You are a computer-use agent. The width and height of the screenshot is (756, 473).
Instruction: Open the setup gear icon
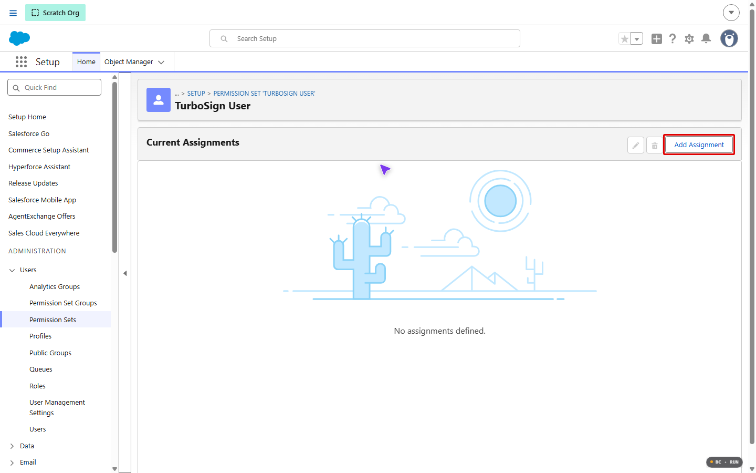point(689,38)
